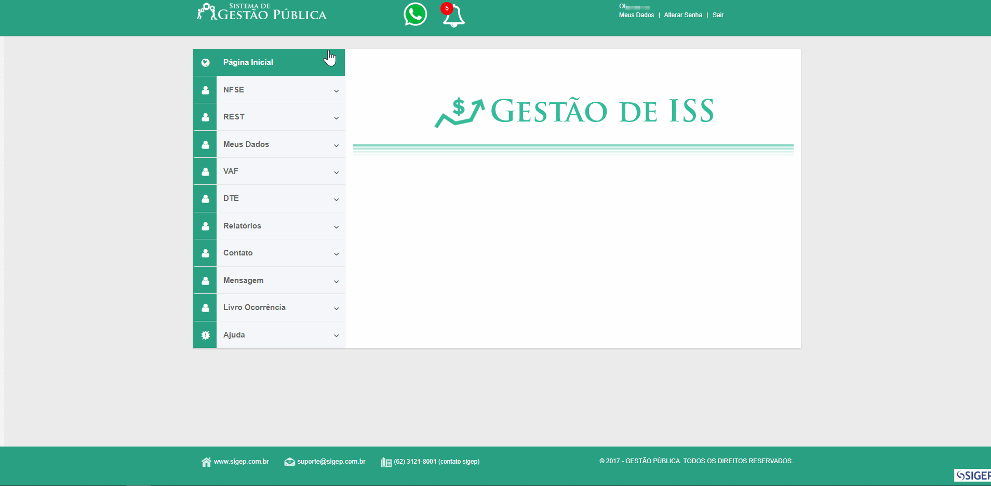
Task: Click the SIGEP logo in bottom corner
Action: coord(972,475)
